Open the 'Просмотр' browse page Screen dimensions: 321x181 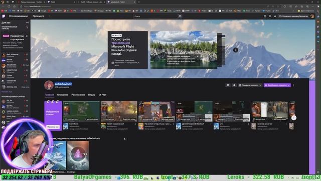pos(38,16)
